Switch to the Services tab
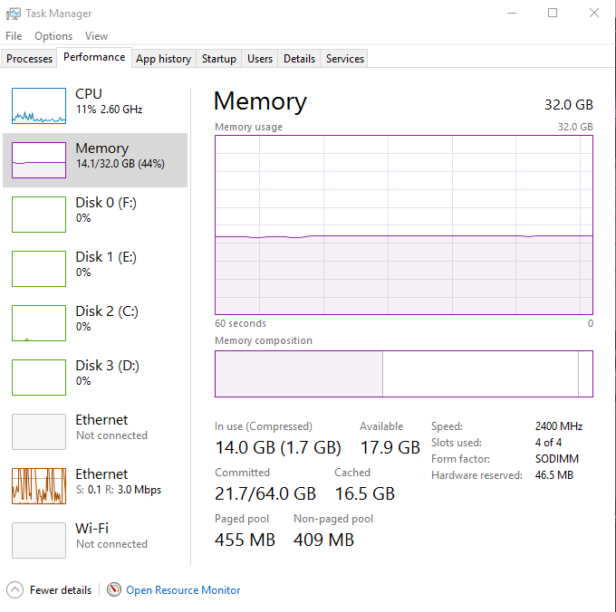616x612 pixels. coord(345,59)
